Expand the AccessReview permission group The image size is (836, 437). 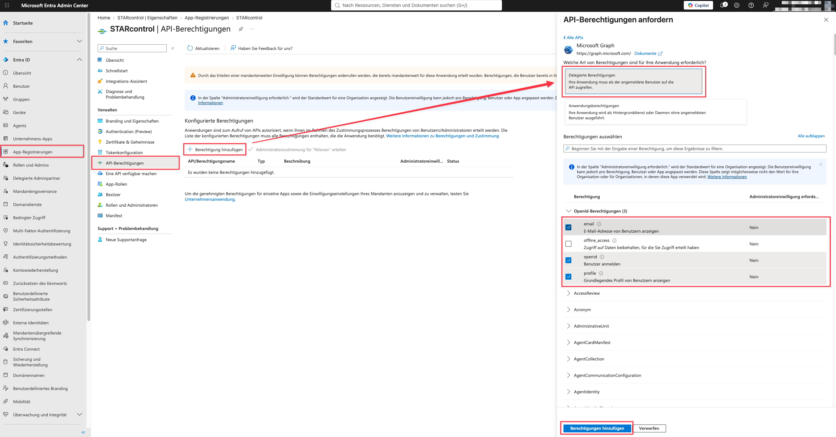(568, 293)
